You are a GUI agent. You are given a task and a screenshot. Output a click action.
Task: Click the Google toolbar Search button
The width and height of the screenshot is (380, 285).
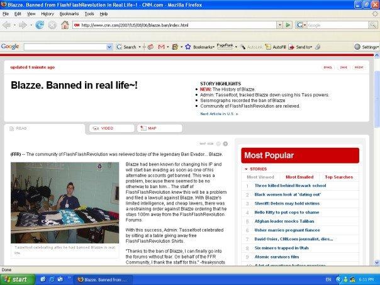pyautogui.click(x=126, y=47)
